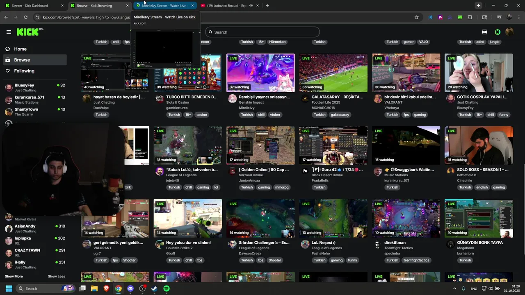The width and height of the screenshot is (525, 295).
Task: Expand the system tray hidden icons chevron
Action: pos(454,288)
